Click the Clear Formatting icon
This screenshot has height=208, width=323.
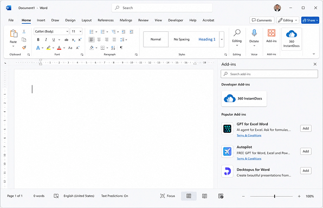pos(77,48)
